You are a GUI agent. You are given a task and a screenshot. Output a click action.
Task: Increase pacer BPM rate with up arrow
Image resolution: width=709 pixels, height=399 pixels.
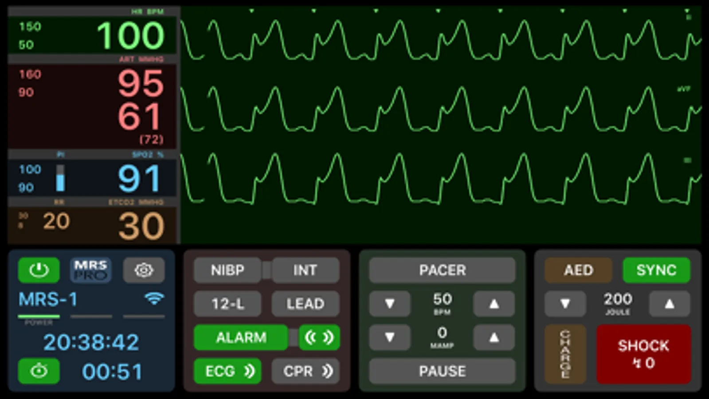494,304
